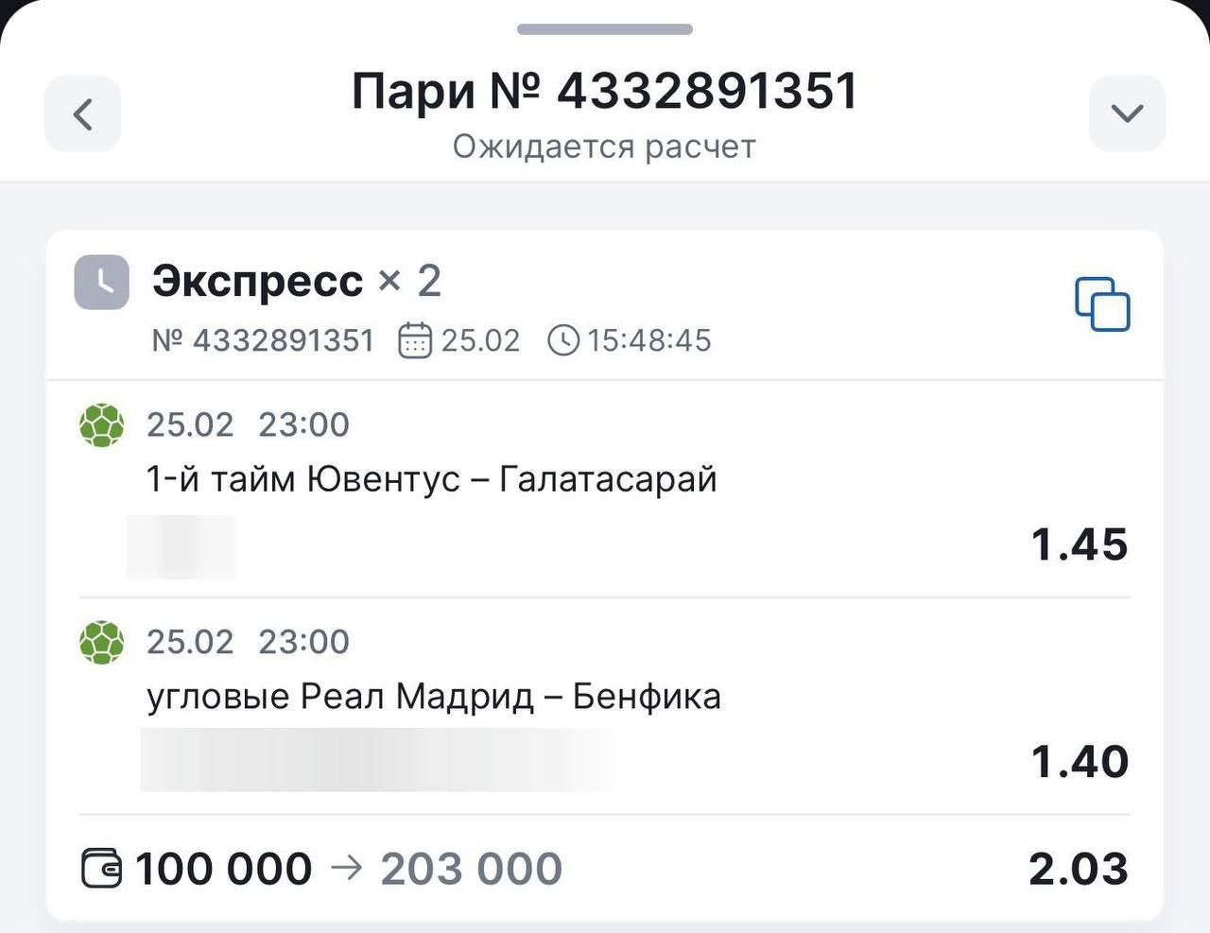Open the Реал Мадрид – Бенфика event
This screenshot has height=933, width=1210.
tap(434, 697)
